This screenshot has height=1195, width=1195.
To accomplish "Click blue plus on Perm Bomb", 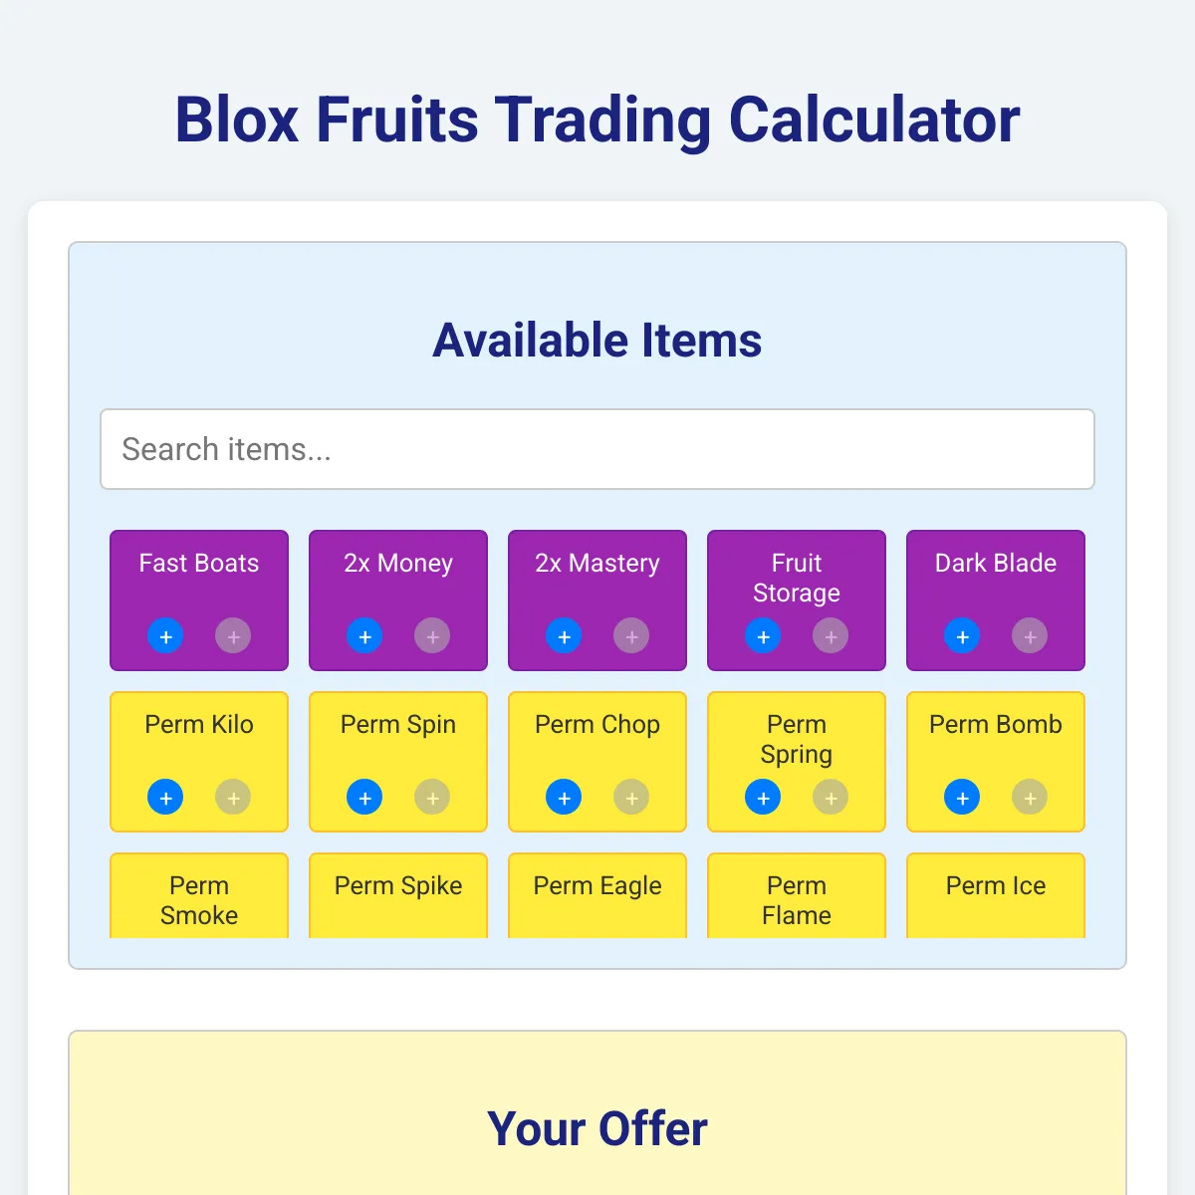I will [x=962, y=797].
